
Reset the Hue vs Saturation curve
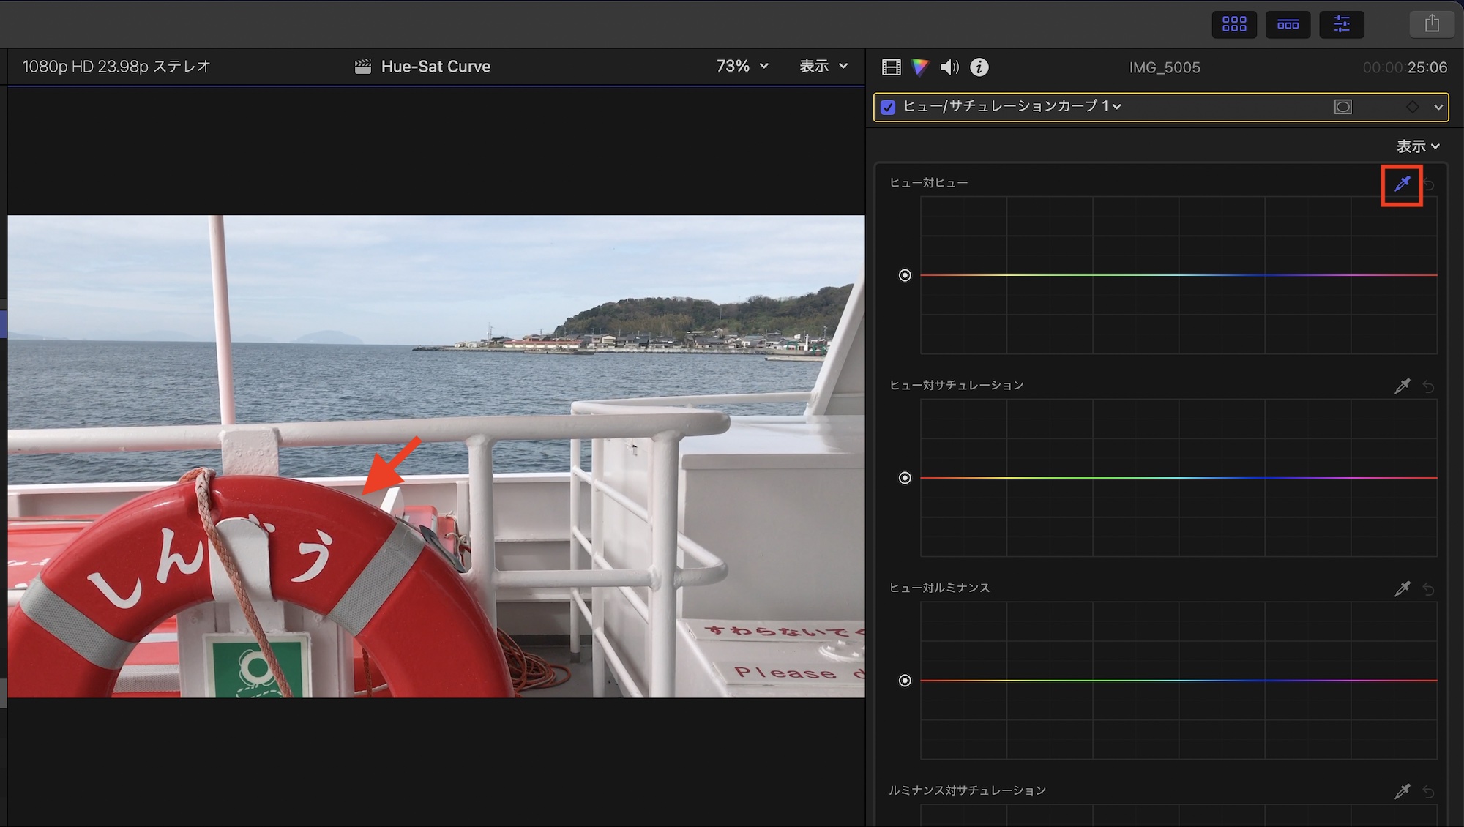(x=1428, y=386)
